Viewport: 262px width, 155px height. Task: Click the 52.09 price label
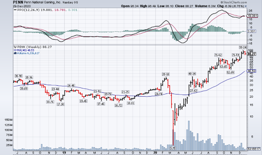[x=230, y=72]
